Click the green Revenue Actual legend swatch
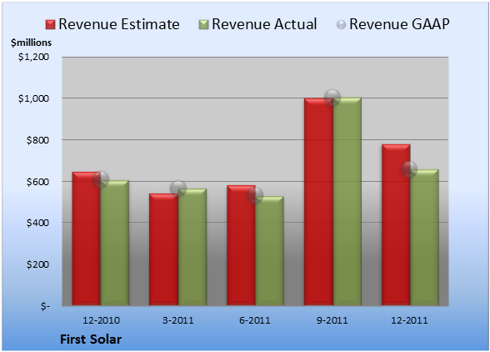490x352 pixels. click(x=203, y=25)
